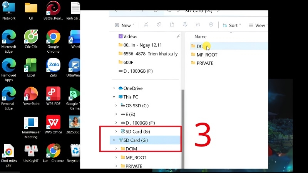Select the highlighted SD Card (G:) entry

click(x=145, y=140)
